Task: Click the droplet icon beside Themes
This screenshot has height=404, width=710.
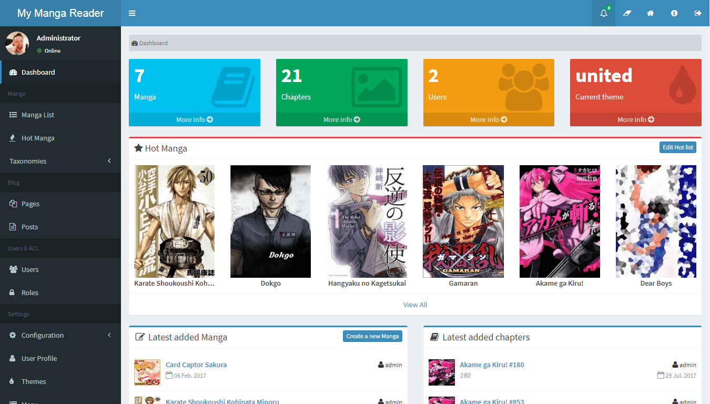Action: pos(12,381)
